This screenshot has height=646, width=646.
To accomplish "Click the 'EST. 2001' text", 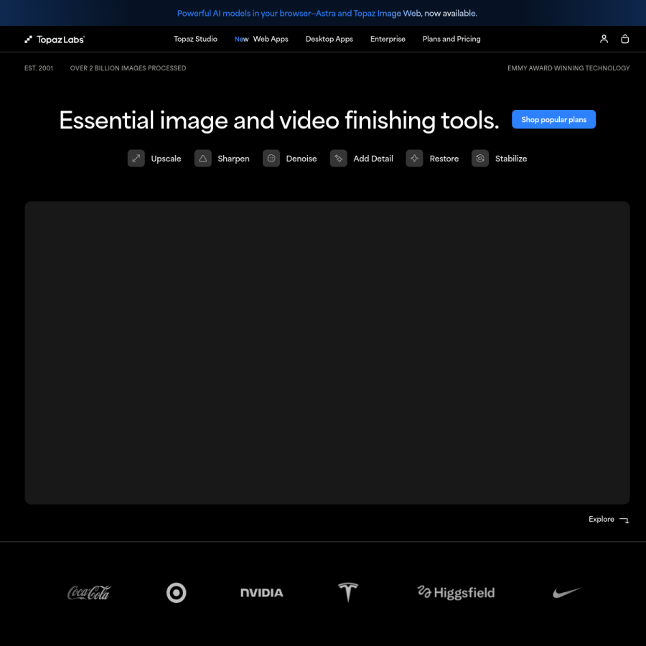I will [x=39, y=68].
